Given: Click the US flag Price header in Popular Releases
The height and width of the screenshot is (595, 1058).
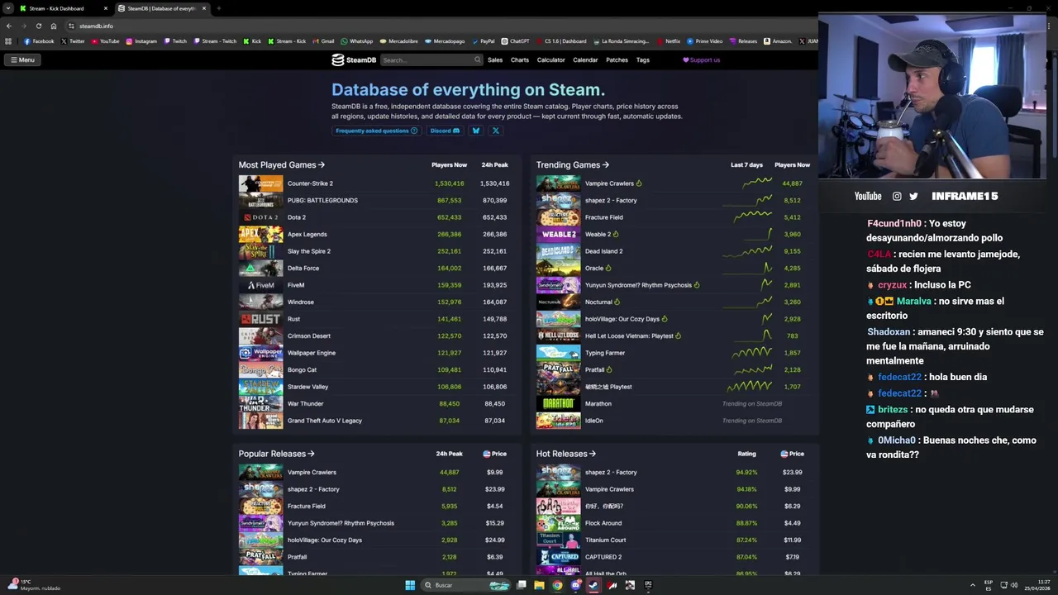Looking at the screenshot, I should click(x=494, y=454).
